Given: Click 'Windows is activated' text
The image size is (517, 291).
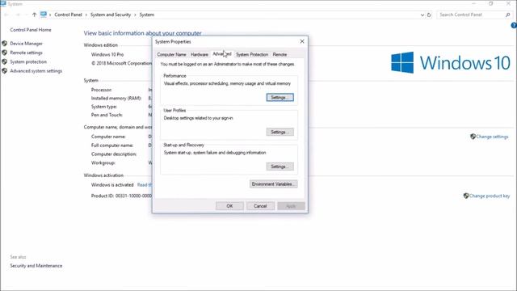Looking at the screenshot, I should point(112,185).
